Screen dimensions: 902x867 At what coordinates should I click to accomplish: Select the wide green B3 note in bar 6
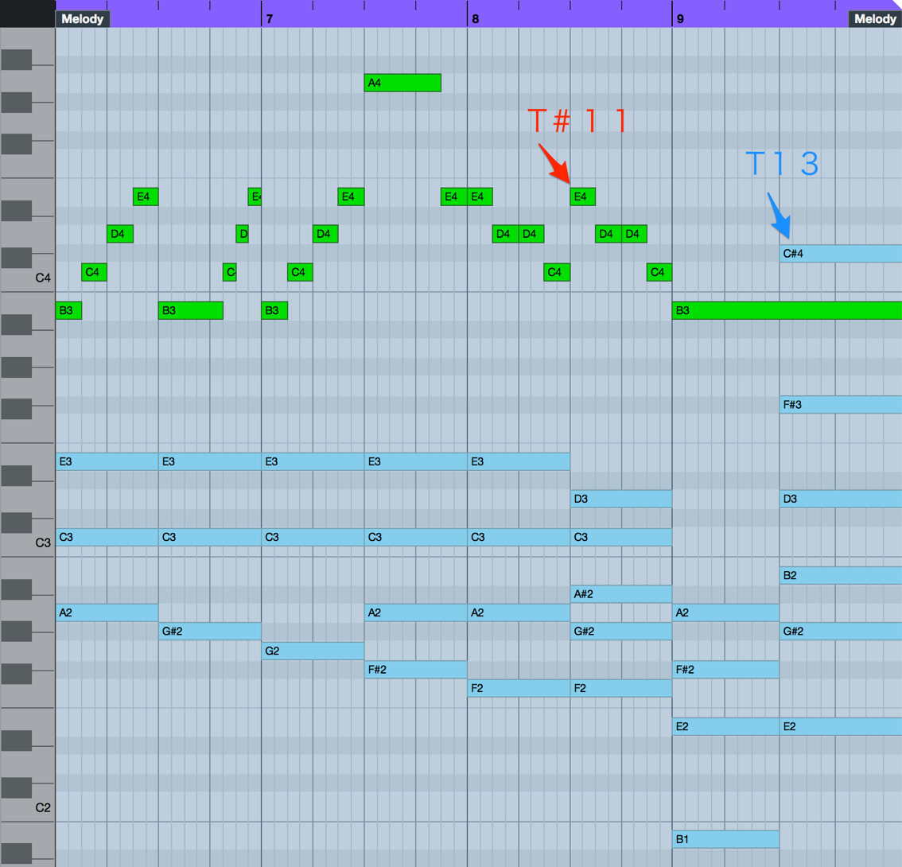coord(190,311)
